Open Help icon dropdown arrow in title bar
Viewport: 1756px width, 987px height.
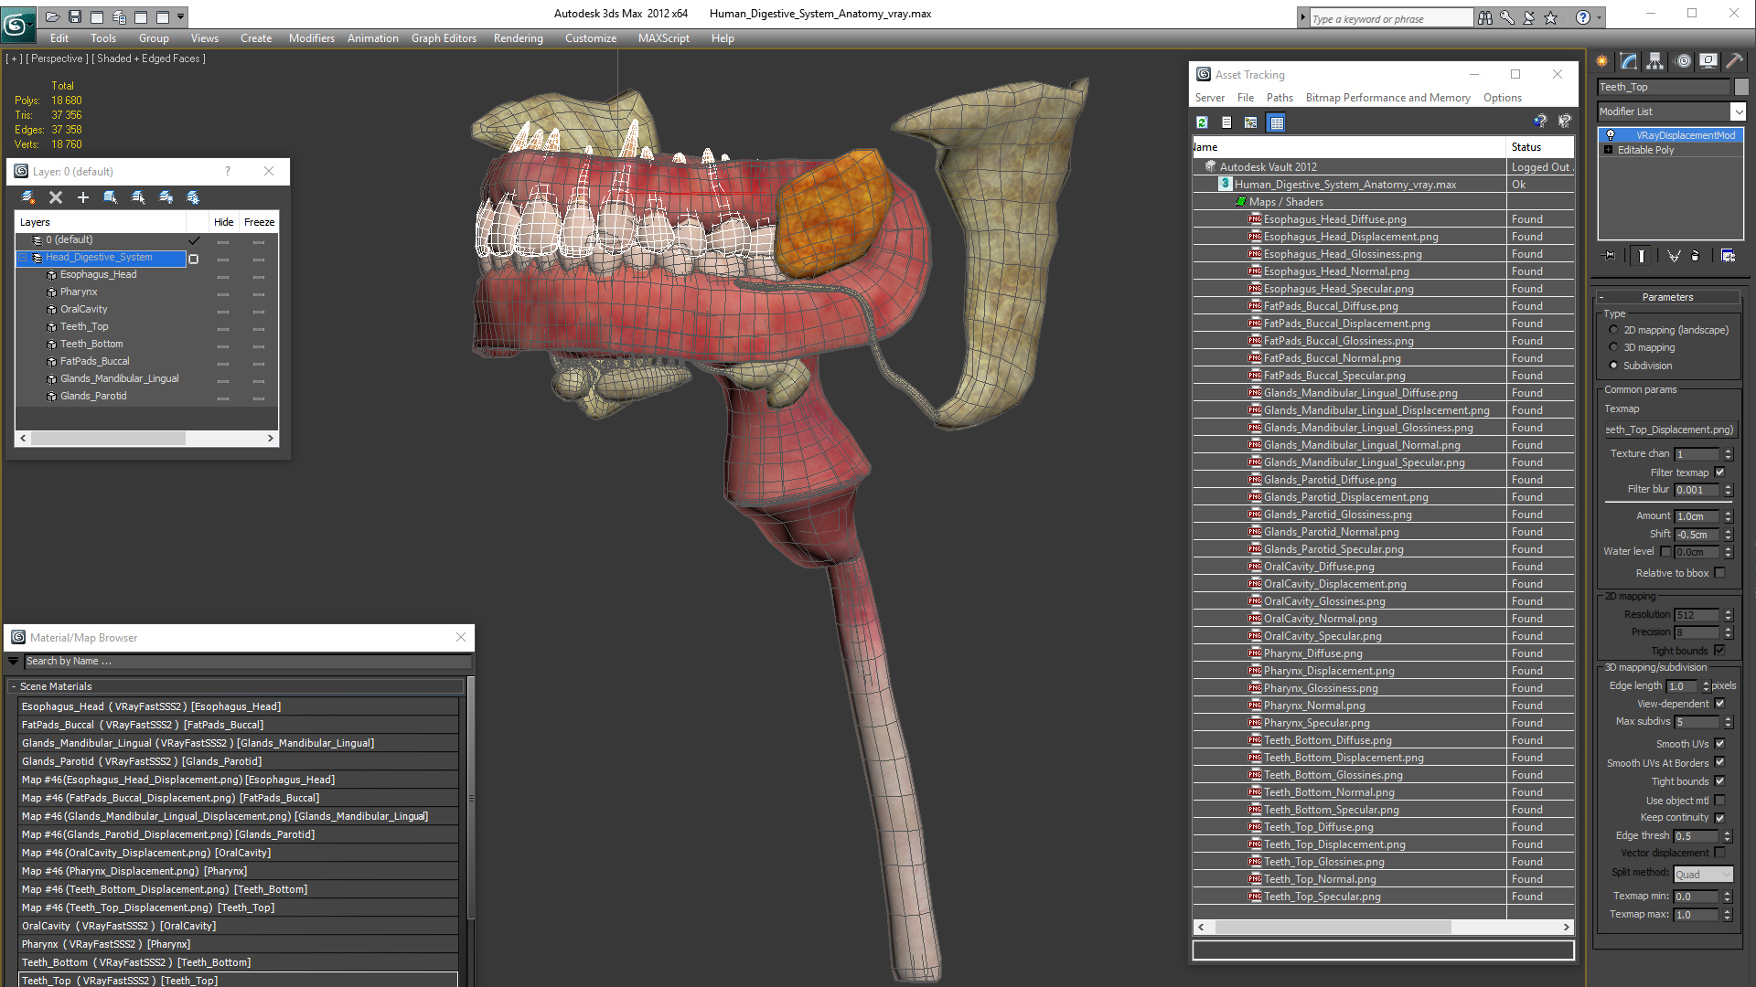[x=1599, y=17]
